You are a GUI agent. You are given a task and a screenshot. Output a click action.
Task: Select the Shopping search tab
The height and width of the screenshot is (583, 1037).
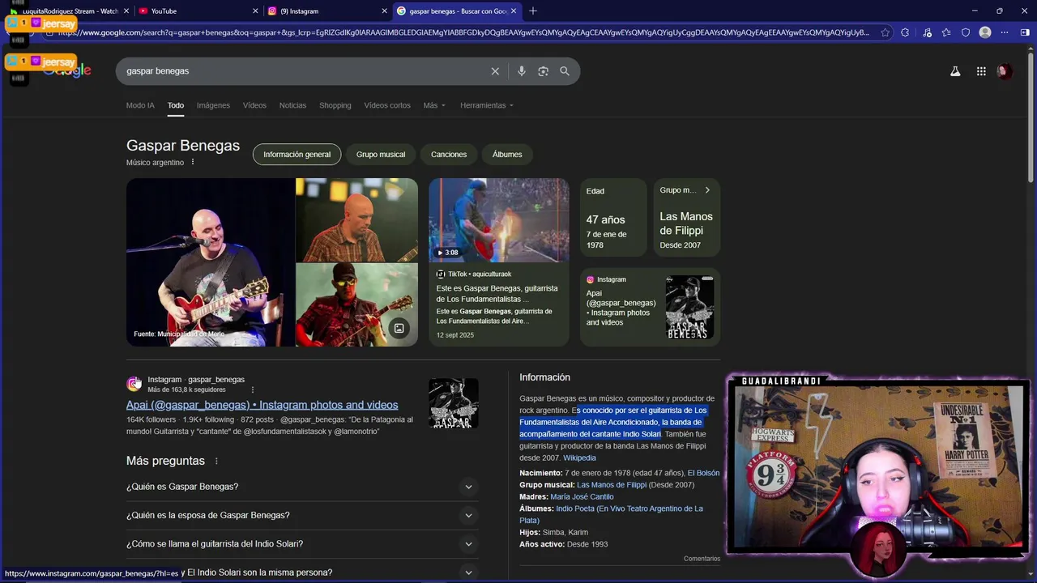pyautogui.click(x=335, y=105)
